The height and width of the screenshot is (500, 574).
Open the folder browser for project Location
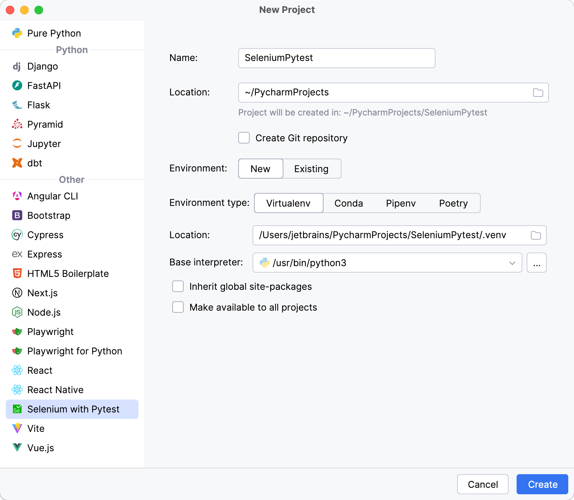537,92
